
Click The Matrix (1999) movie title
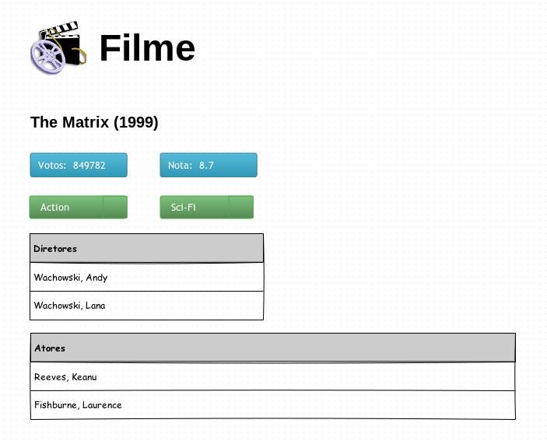coord(94,122)
